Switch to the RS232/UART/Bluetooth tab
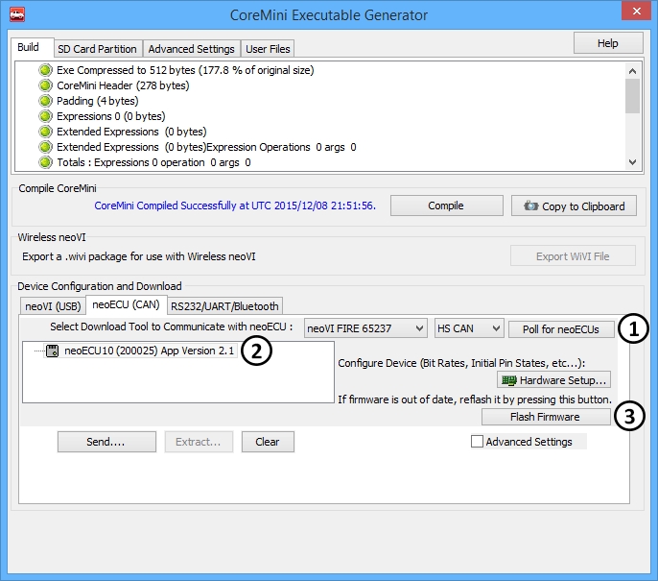Viewport: 658px width, 581px height. [x=225, y=306]
